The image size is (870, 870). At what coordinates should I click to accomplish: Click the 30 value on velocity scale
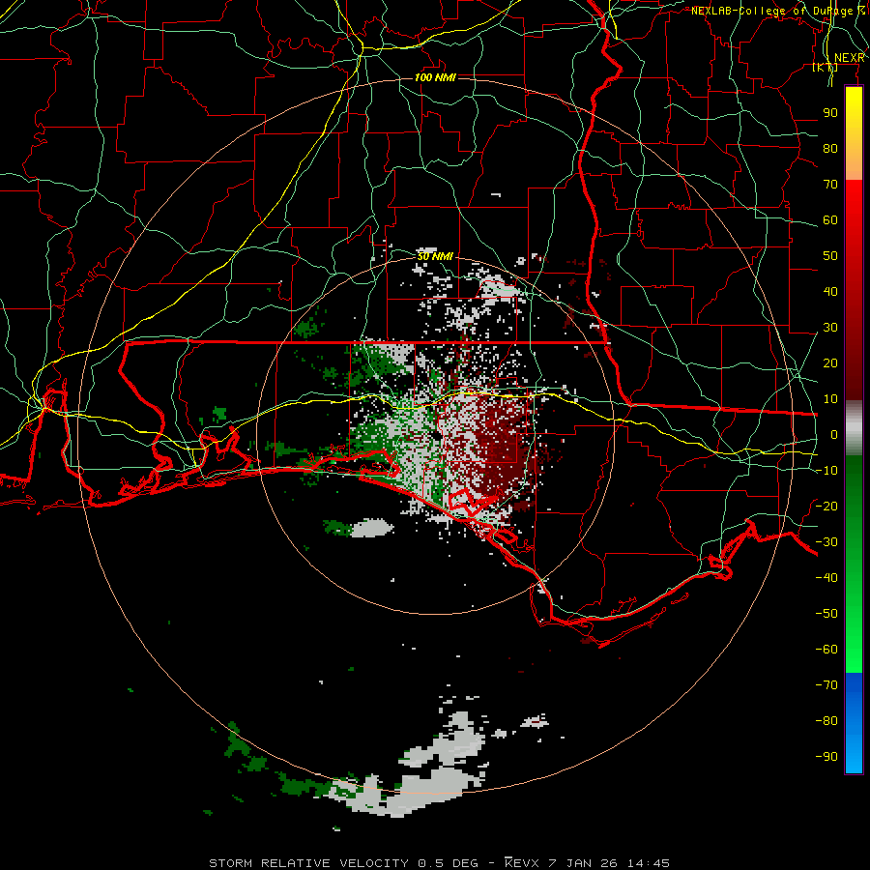[830, 328]
